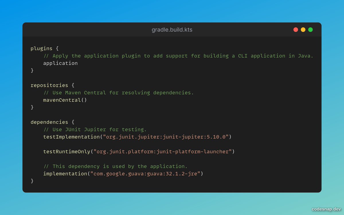The height and width of the screenshot is (215, 344).
Task: Click the green maximize dot in title bar
Action: coord(310,30)
